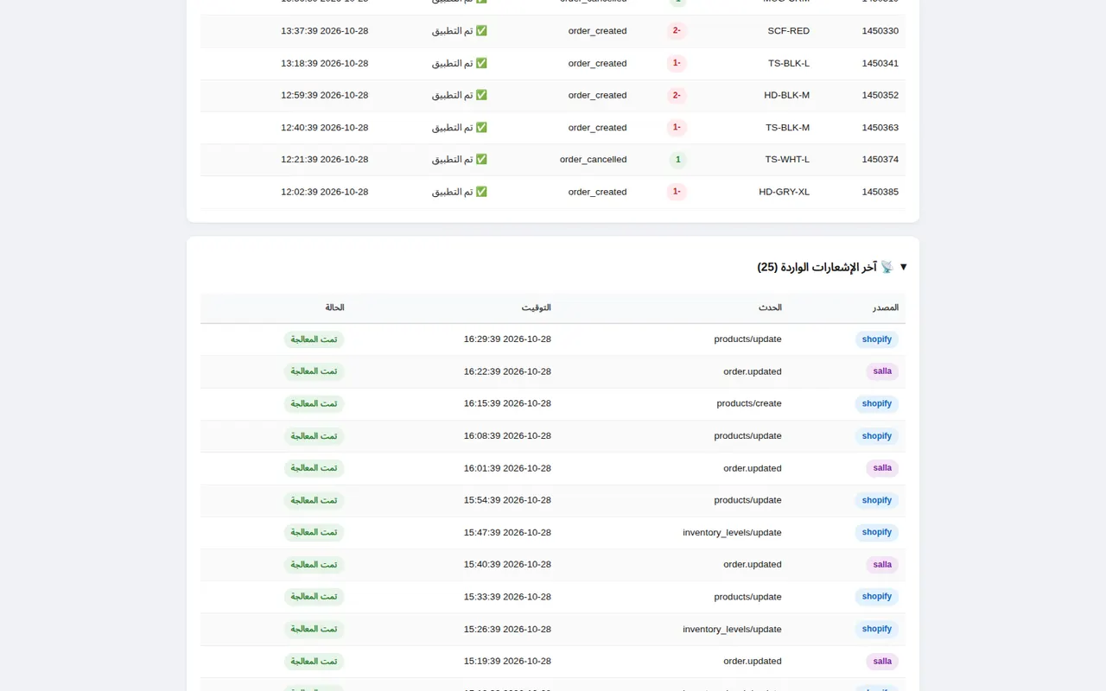Click the التوقيت column header
Screen dimensions: 1106x691
pos(536,307)
